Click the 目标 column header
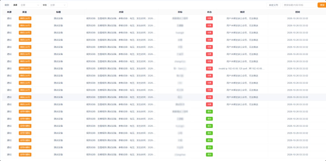The width and height of the screenshot is (326, 161). (x=180, y=12)
